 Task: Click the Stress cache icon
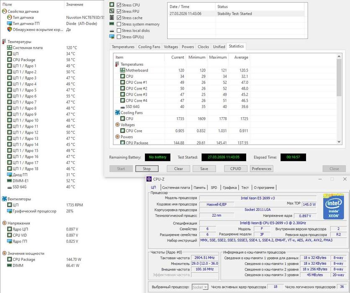tap(112, 18)
